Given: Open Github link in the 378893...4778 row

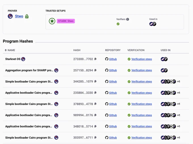Looking at the screenshot, I should point(113,104).
